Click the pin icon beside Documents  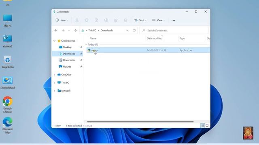pyautogui.click(x=81, y=60)
